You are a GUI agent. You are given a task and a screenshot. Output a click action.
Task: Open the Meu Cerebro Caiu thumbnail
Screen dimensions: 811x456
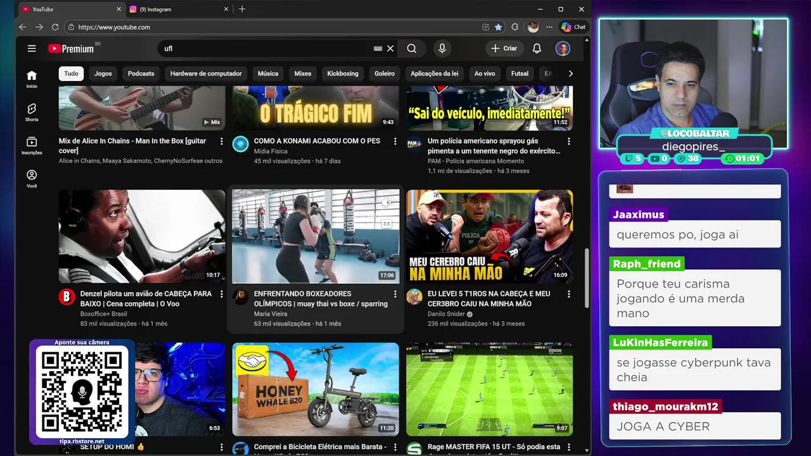click(489, 236)
